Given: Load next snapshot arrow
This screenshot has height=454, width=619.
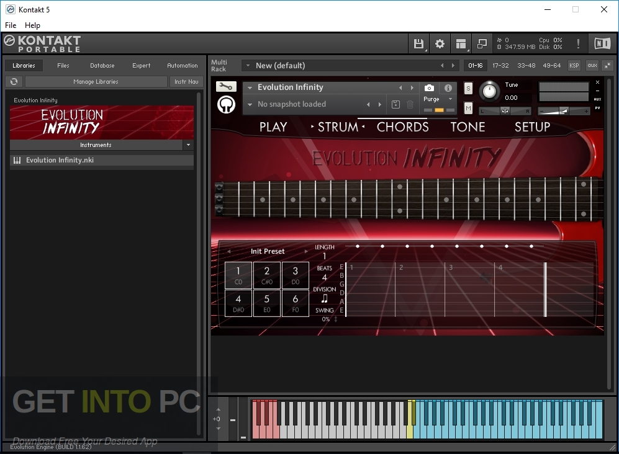Looking at the screenshot, I should click(x=380, y=105).
